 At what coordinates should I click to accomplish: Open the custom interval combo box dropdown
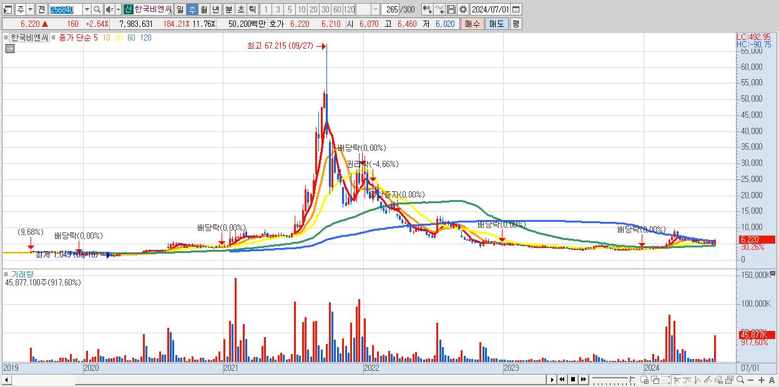[x=375, y=9]
